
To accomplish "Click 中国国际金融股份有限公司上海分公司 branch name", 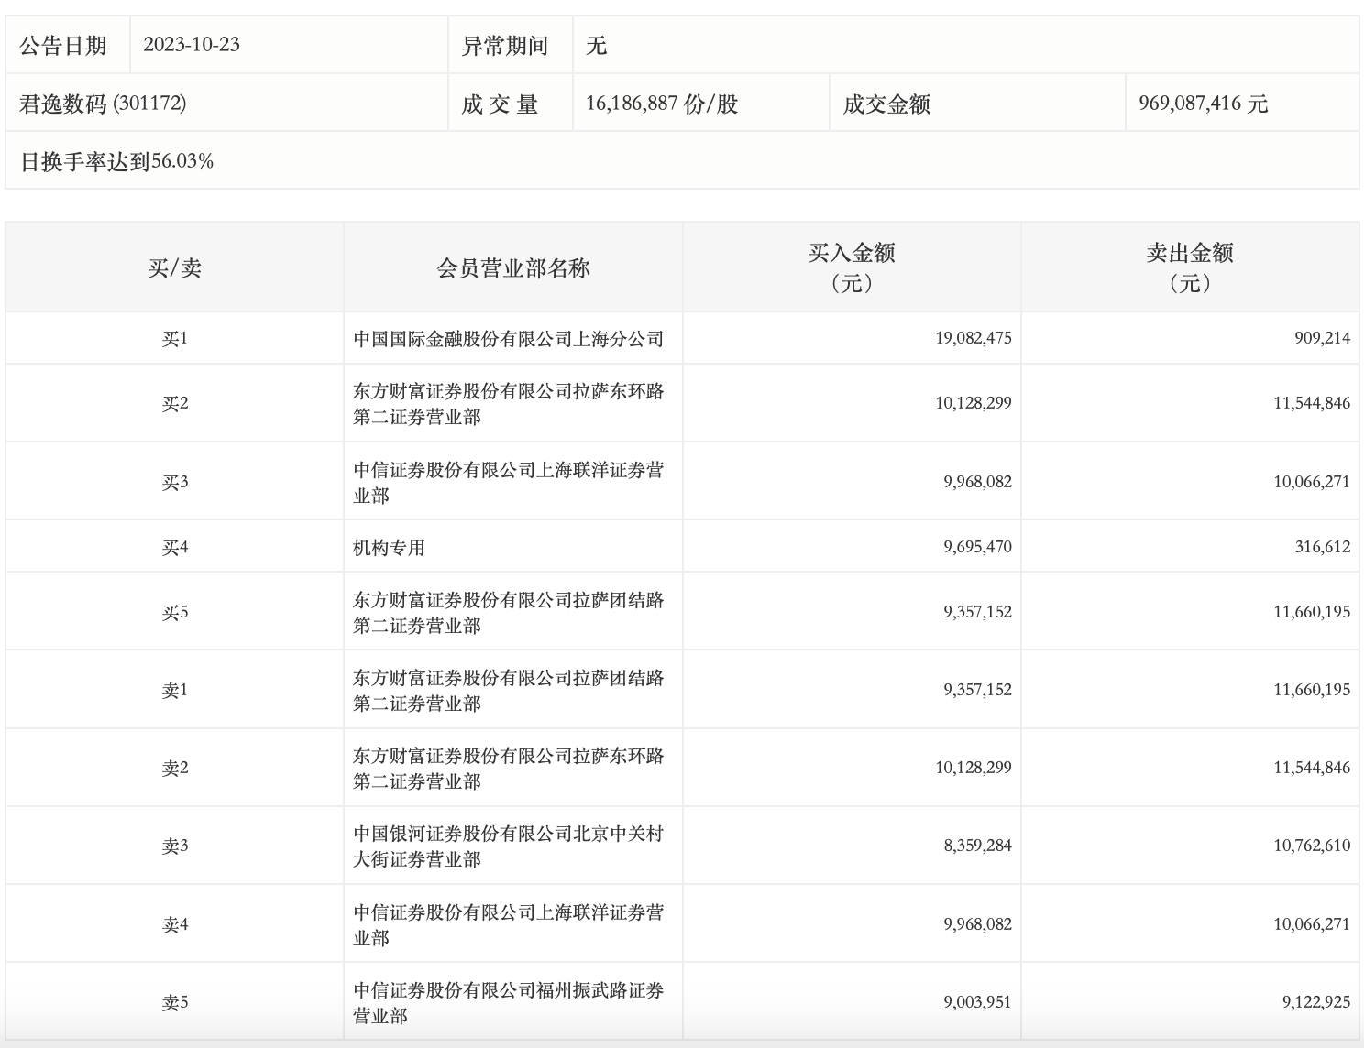I will pos(509,338).
